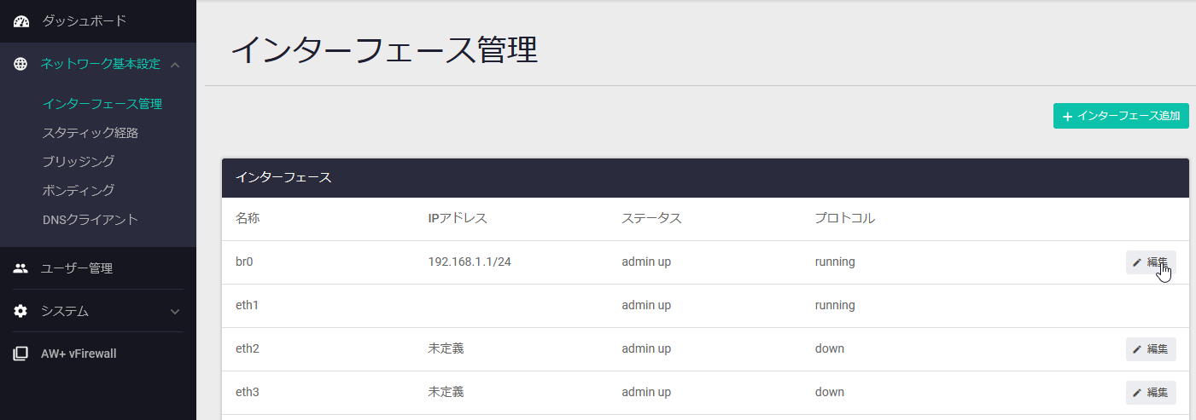Click the gear icon beside システム
The image size is (1196, 420).
tap(21, 311)
